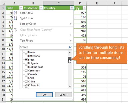
Task: Check the China checkbox
Action: tap(26, 81)
